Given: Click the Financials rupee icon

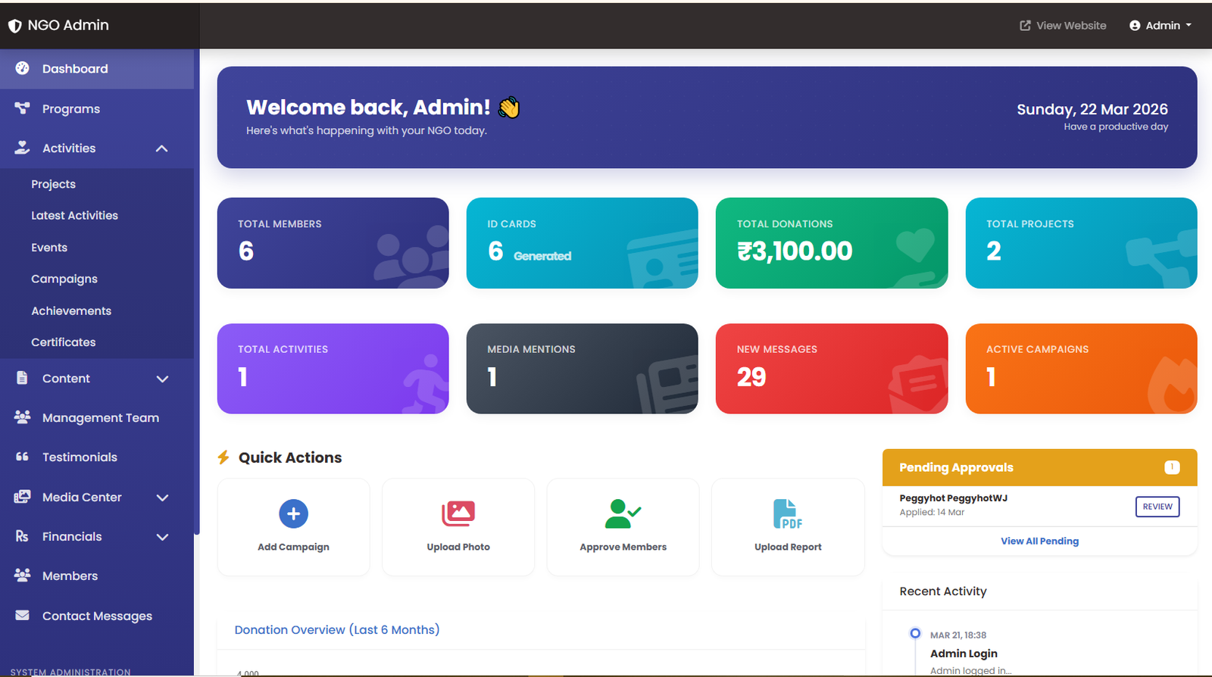Looking at the screenshot, I should click(22, 536).
